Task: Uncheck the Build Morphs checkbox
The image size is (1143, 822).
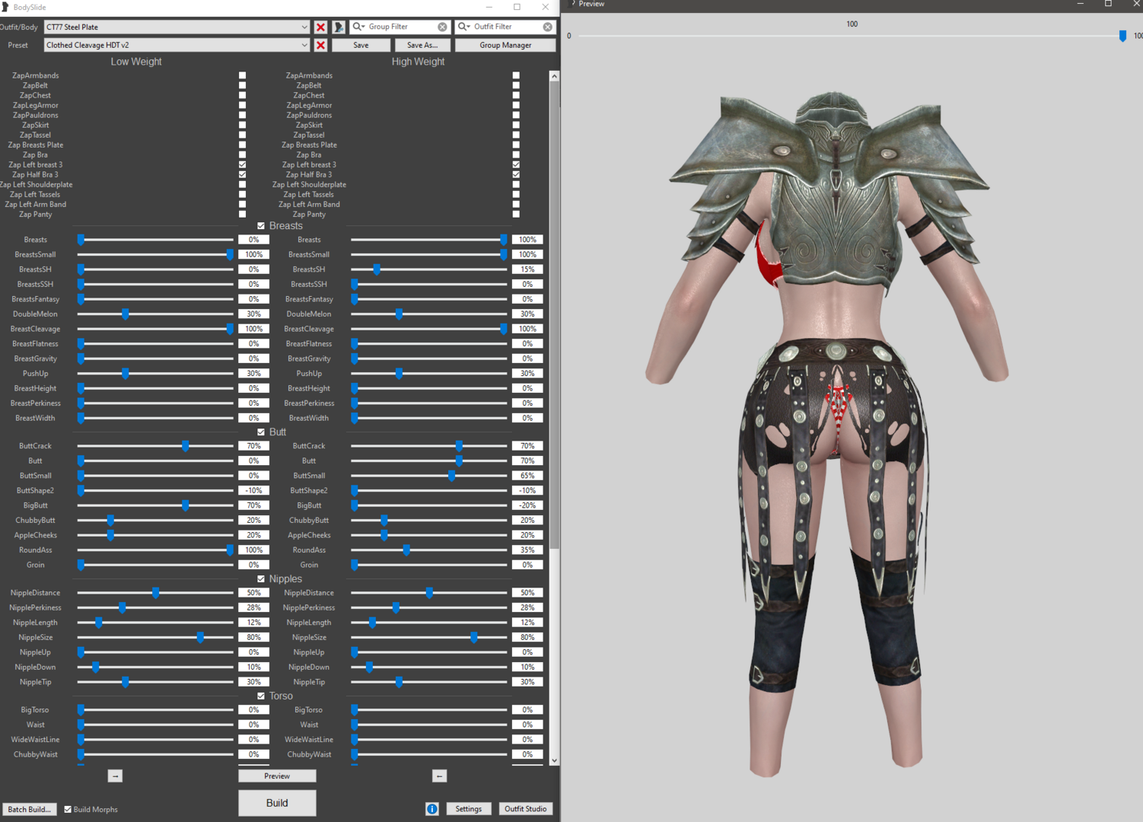Action: tap(68, 809)
